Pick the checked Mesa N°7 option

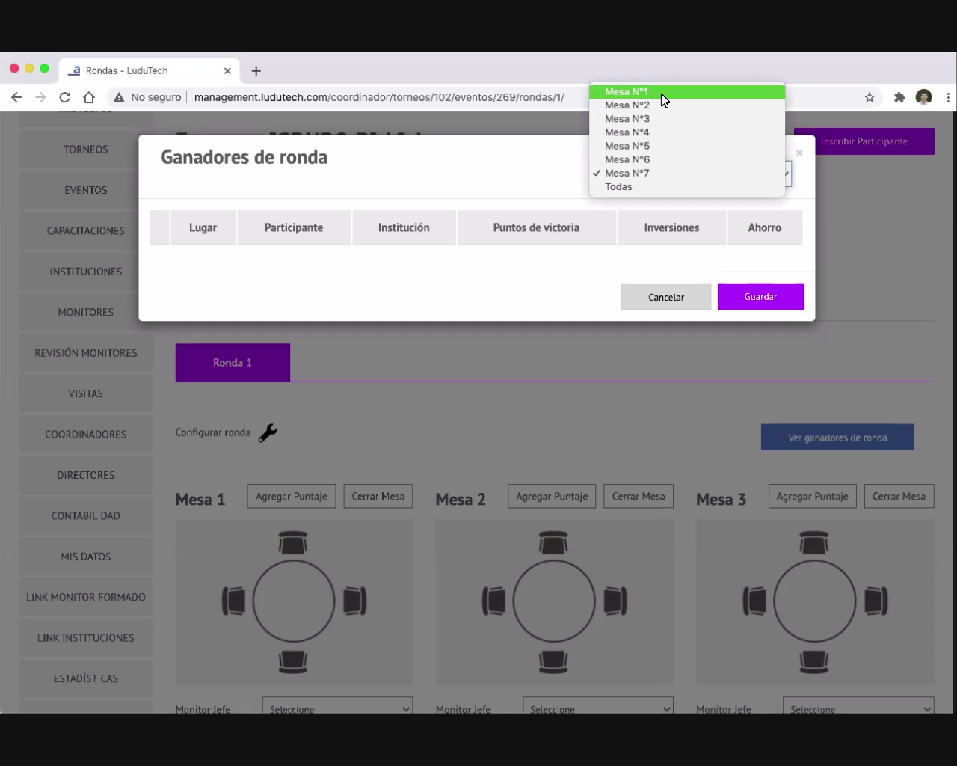(627, 174)
